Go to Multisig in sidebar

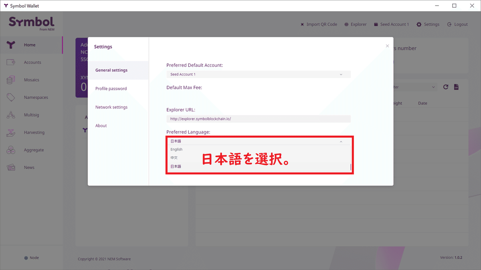(31, 115)
